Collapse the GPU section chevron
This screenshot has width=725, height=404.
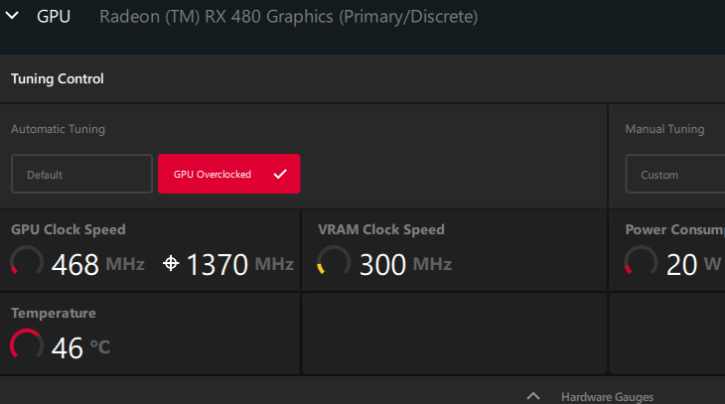pyautogui.click(x=14, y=17)
